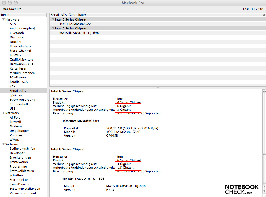This screenshot has width=266, height=197.
Task: Open the Bluetooth hardware entry
Action: pos(17,33)
